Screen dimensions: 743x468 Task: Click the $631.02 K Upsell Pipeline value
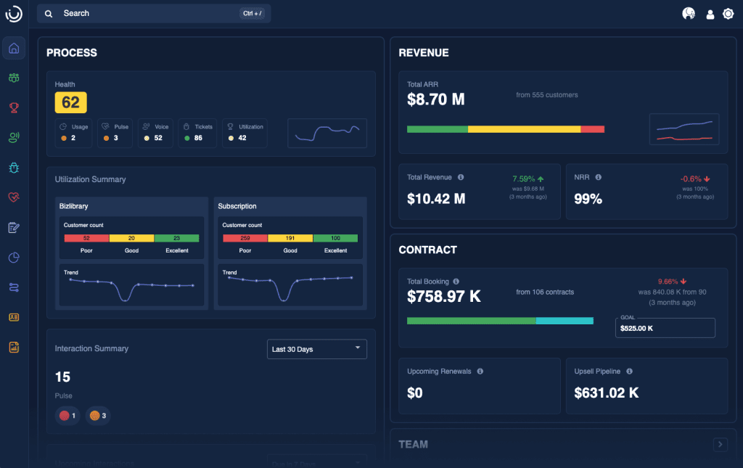click(x=607, y=393)
